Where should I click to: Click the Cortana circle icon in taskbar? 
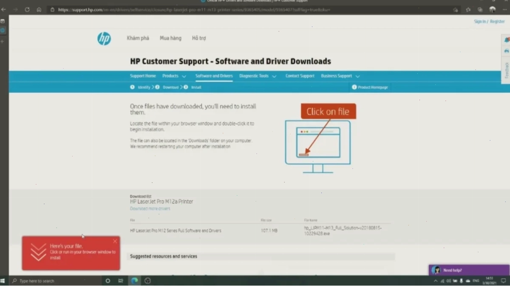tap(108, 281)
